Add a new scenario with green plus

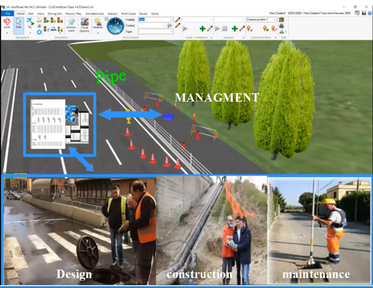pyautogui.click(x=234, y=29)
